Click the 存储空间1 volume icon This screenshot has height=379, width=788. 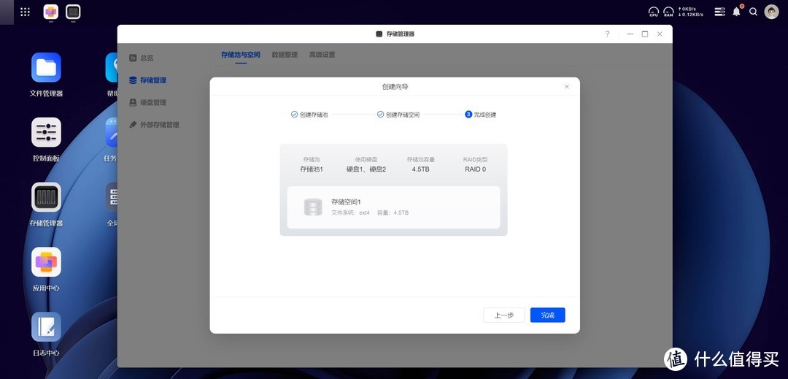313,207
